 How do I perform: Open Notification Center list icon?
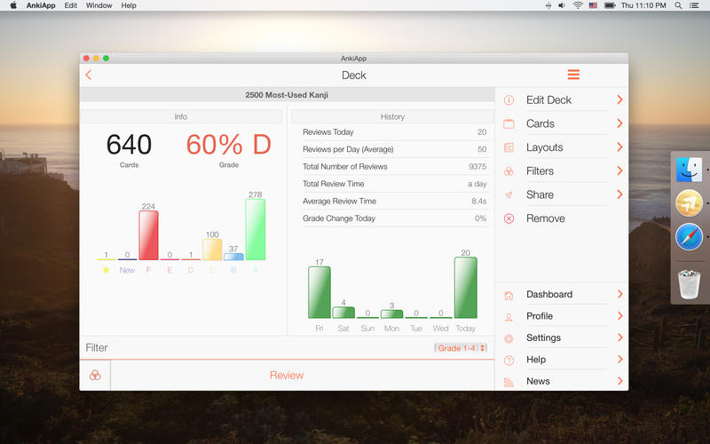tap(694, 5)
